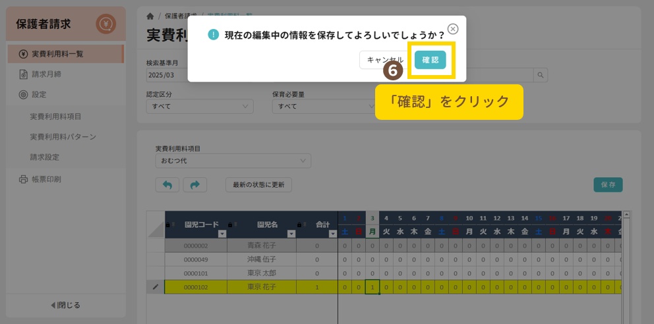Viewport: 654px width, 324px height.
Task: Open the 園児コード column filter dropdown
Action: [x=222, y=234]
